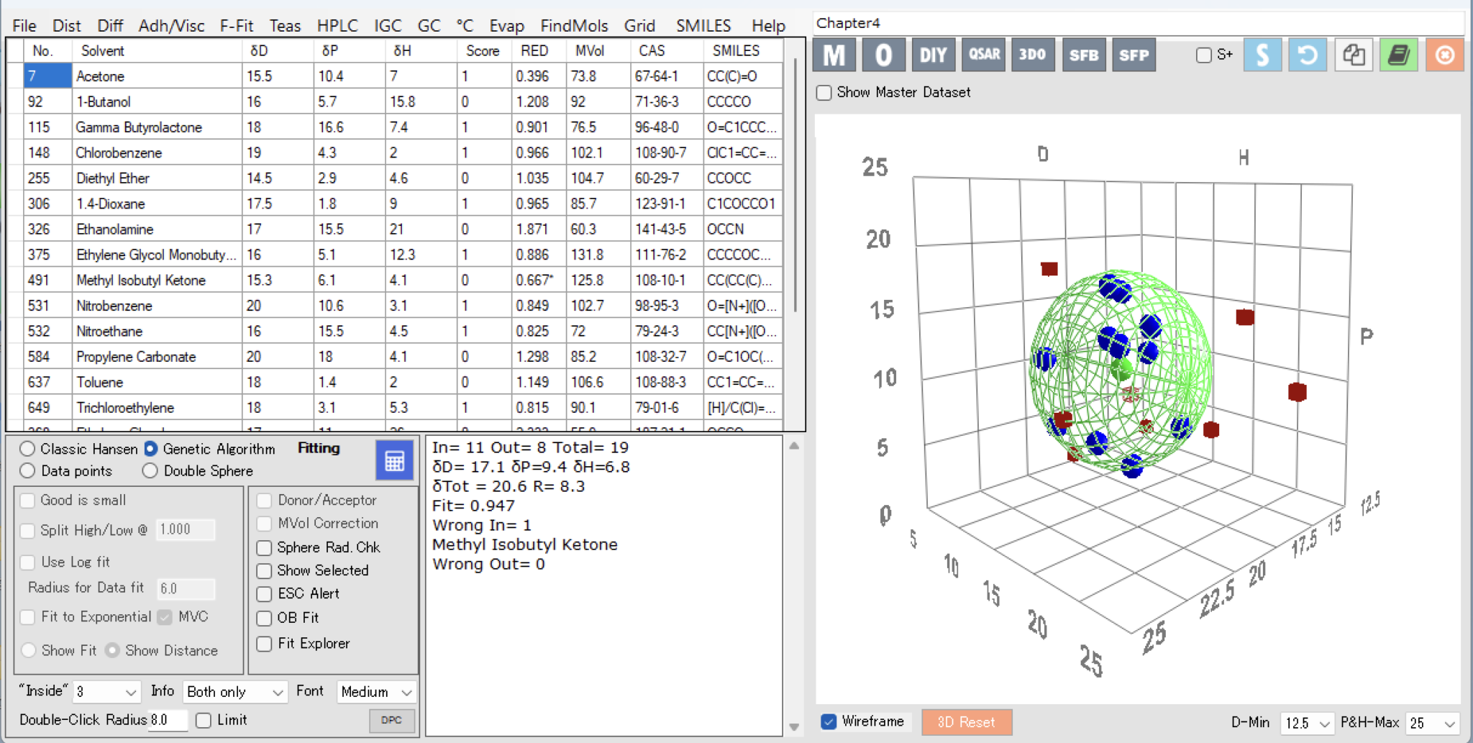
Task: Open the Info 'Both only' dropdown
Action: click(x=234, y=692)
